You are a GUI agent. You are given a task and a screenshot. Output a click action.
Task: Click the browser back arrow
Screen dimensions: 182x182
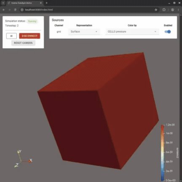[4, 10]
